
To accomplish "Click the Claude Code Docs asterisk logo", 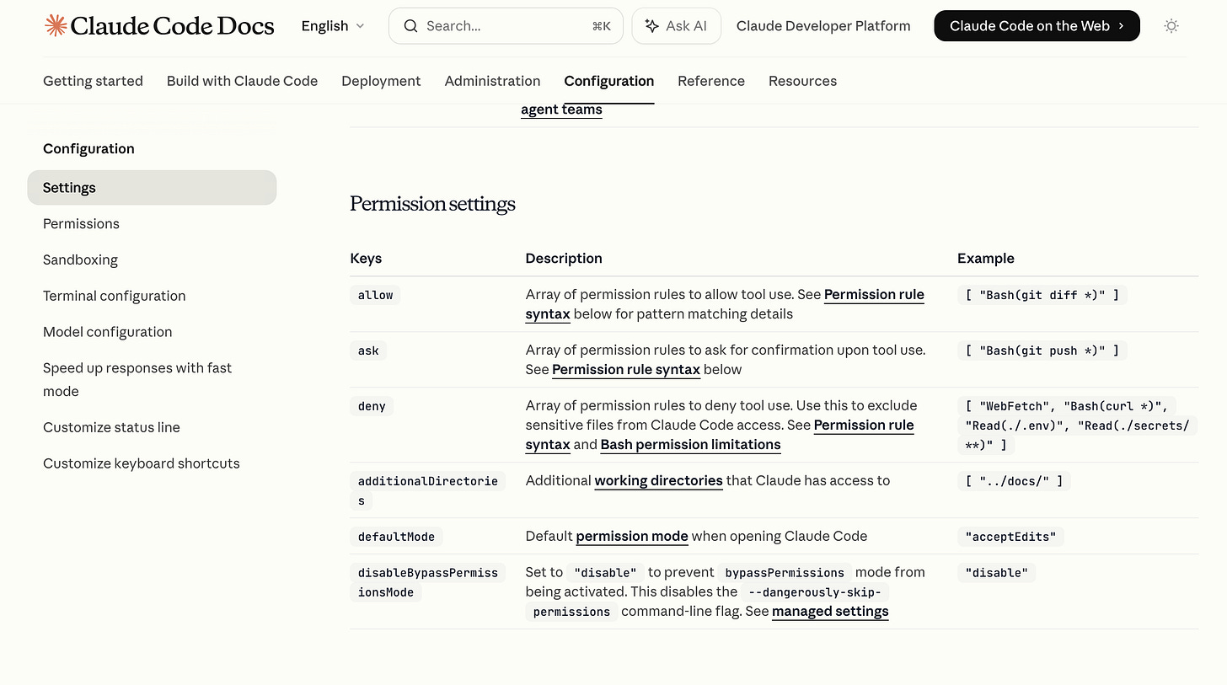I will pos(55,25).
